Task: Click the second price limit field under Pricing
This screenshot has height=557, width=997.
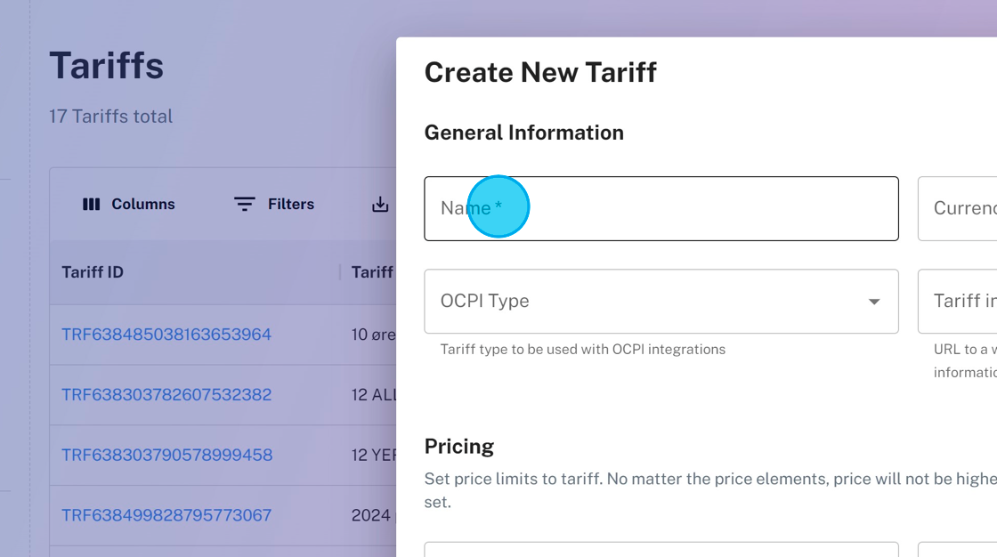Action: click(x=958, y=549)
